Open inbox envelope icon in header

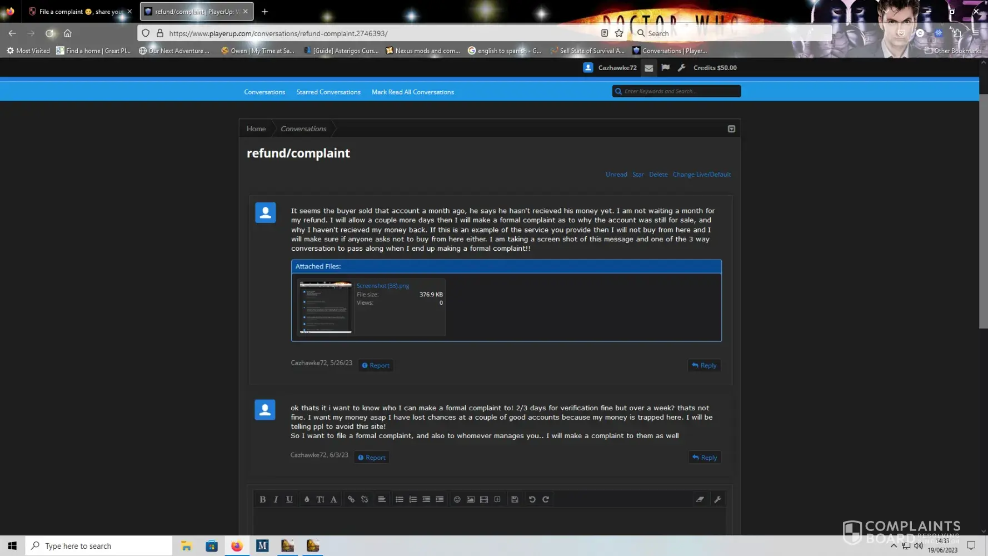648,68
